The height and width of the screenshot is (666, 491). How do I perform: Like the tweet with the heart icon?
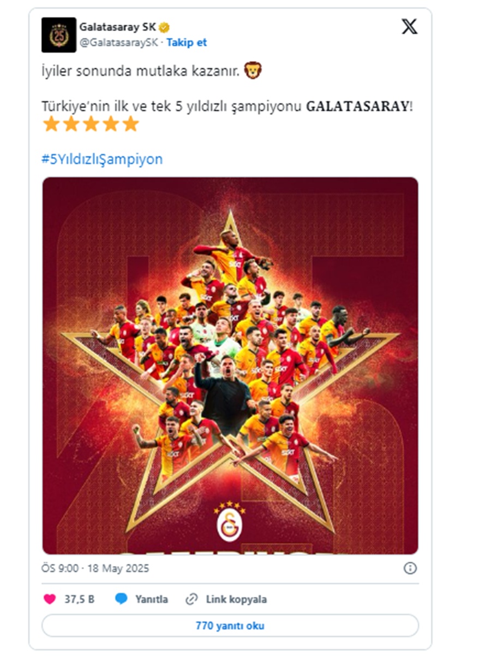click(50, 599)
